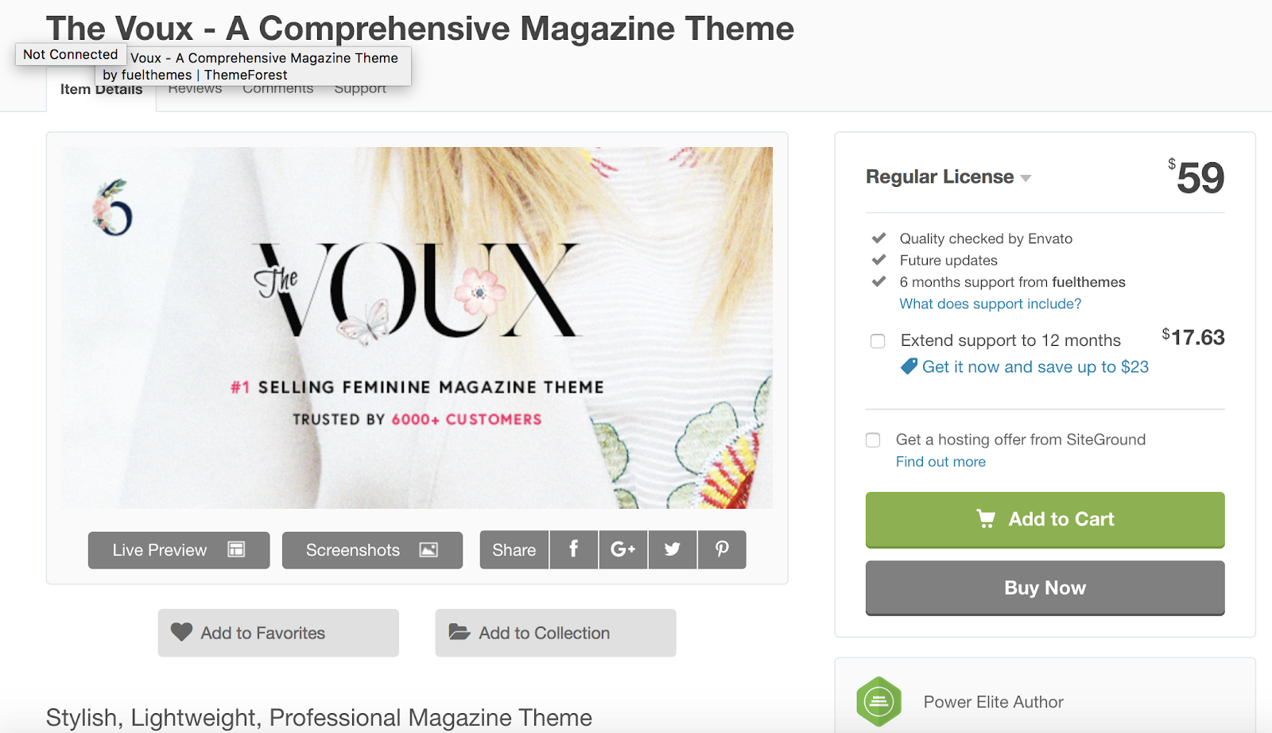Screen dimensions: 1272x733
Task: Click the blue price tag icon
Action: coord(909,366)
